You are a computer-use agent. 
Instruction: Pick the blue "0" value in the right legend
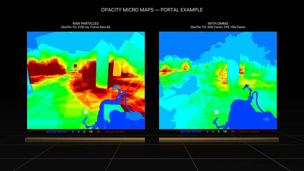tap(207, 132)
